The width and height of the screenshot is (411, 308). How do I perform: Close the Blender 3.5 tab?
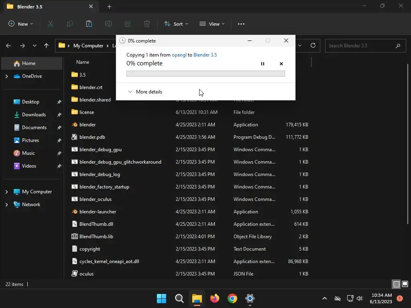pyautogui.click(x=91, y=6)
